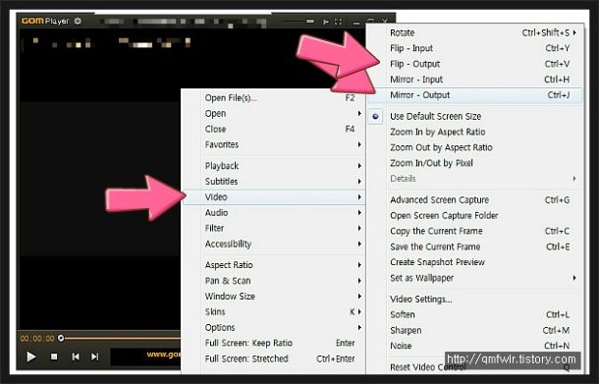
Task: Choose Flip - Input
Action: (475, 48)
